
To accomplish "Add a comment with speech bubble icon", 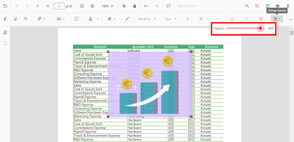I will 168,6.
